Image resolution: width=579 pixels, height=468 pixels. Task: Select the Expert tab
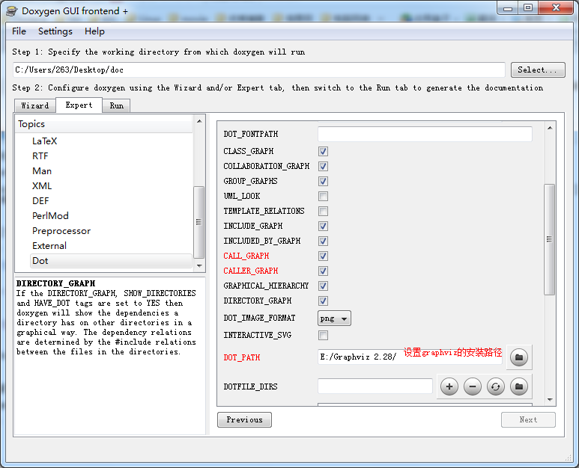coord(79,105)
